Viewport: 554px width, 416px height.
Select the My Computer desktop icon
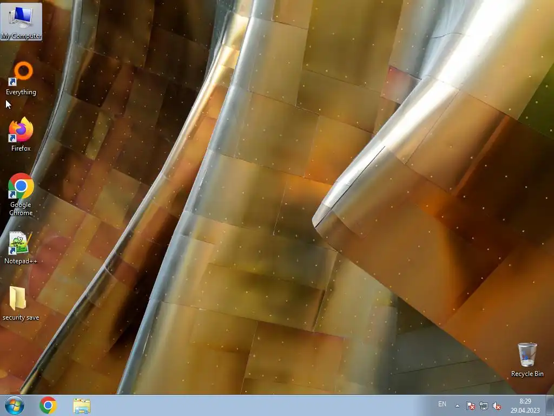click(x=21, y=22)
